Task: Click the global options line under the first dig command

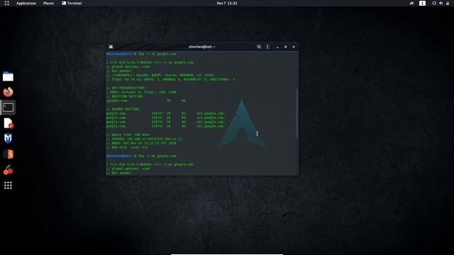Action: click(128, 67)
